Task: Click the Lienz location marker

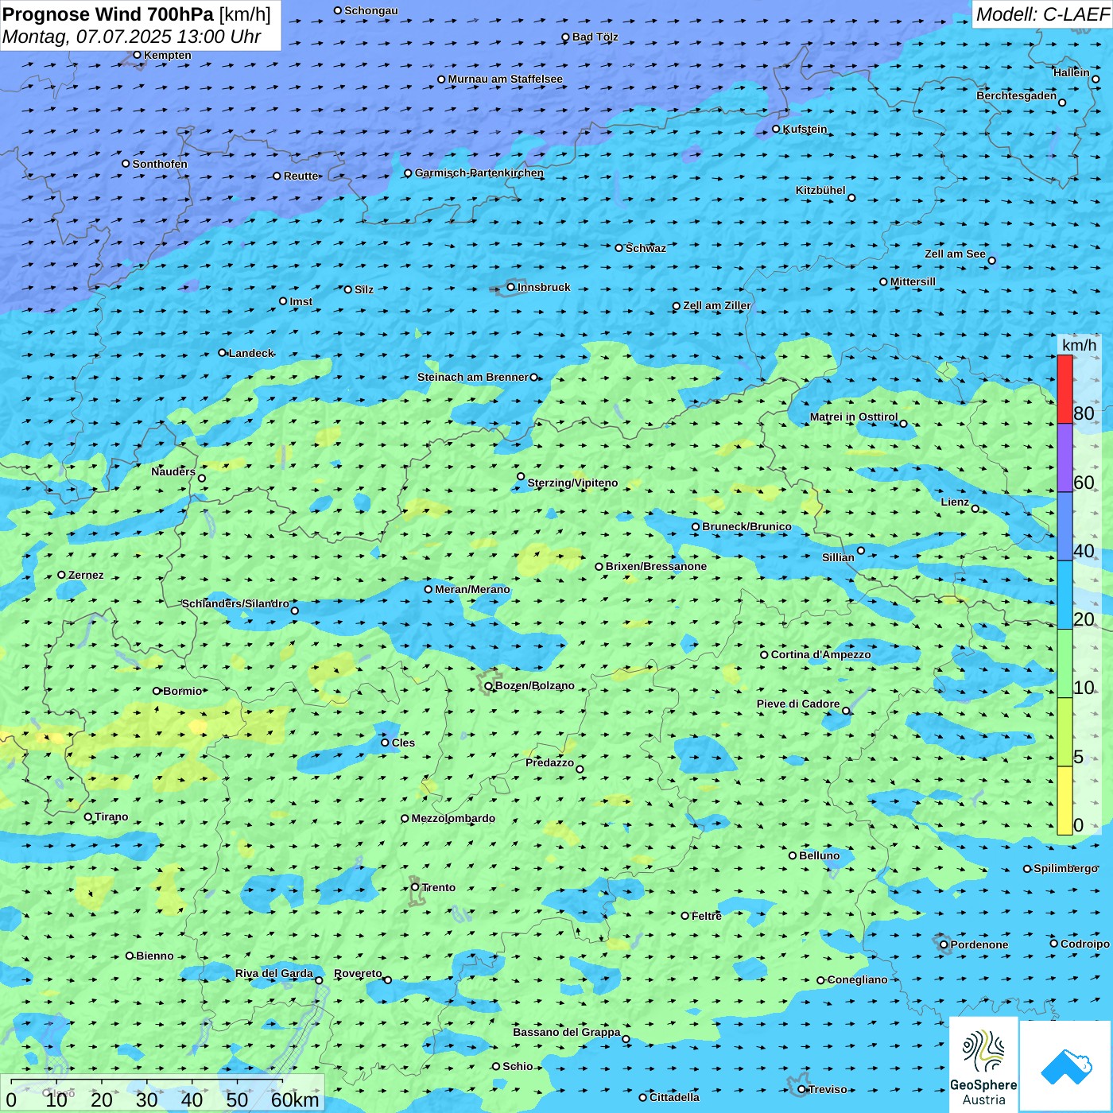Action: [x=975, y=509]
